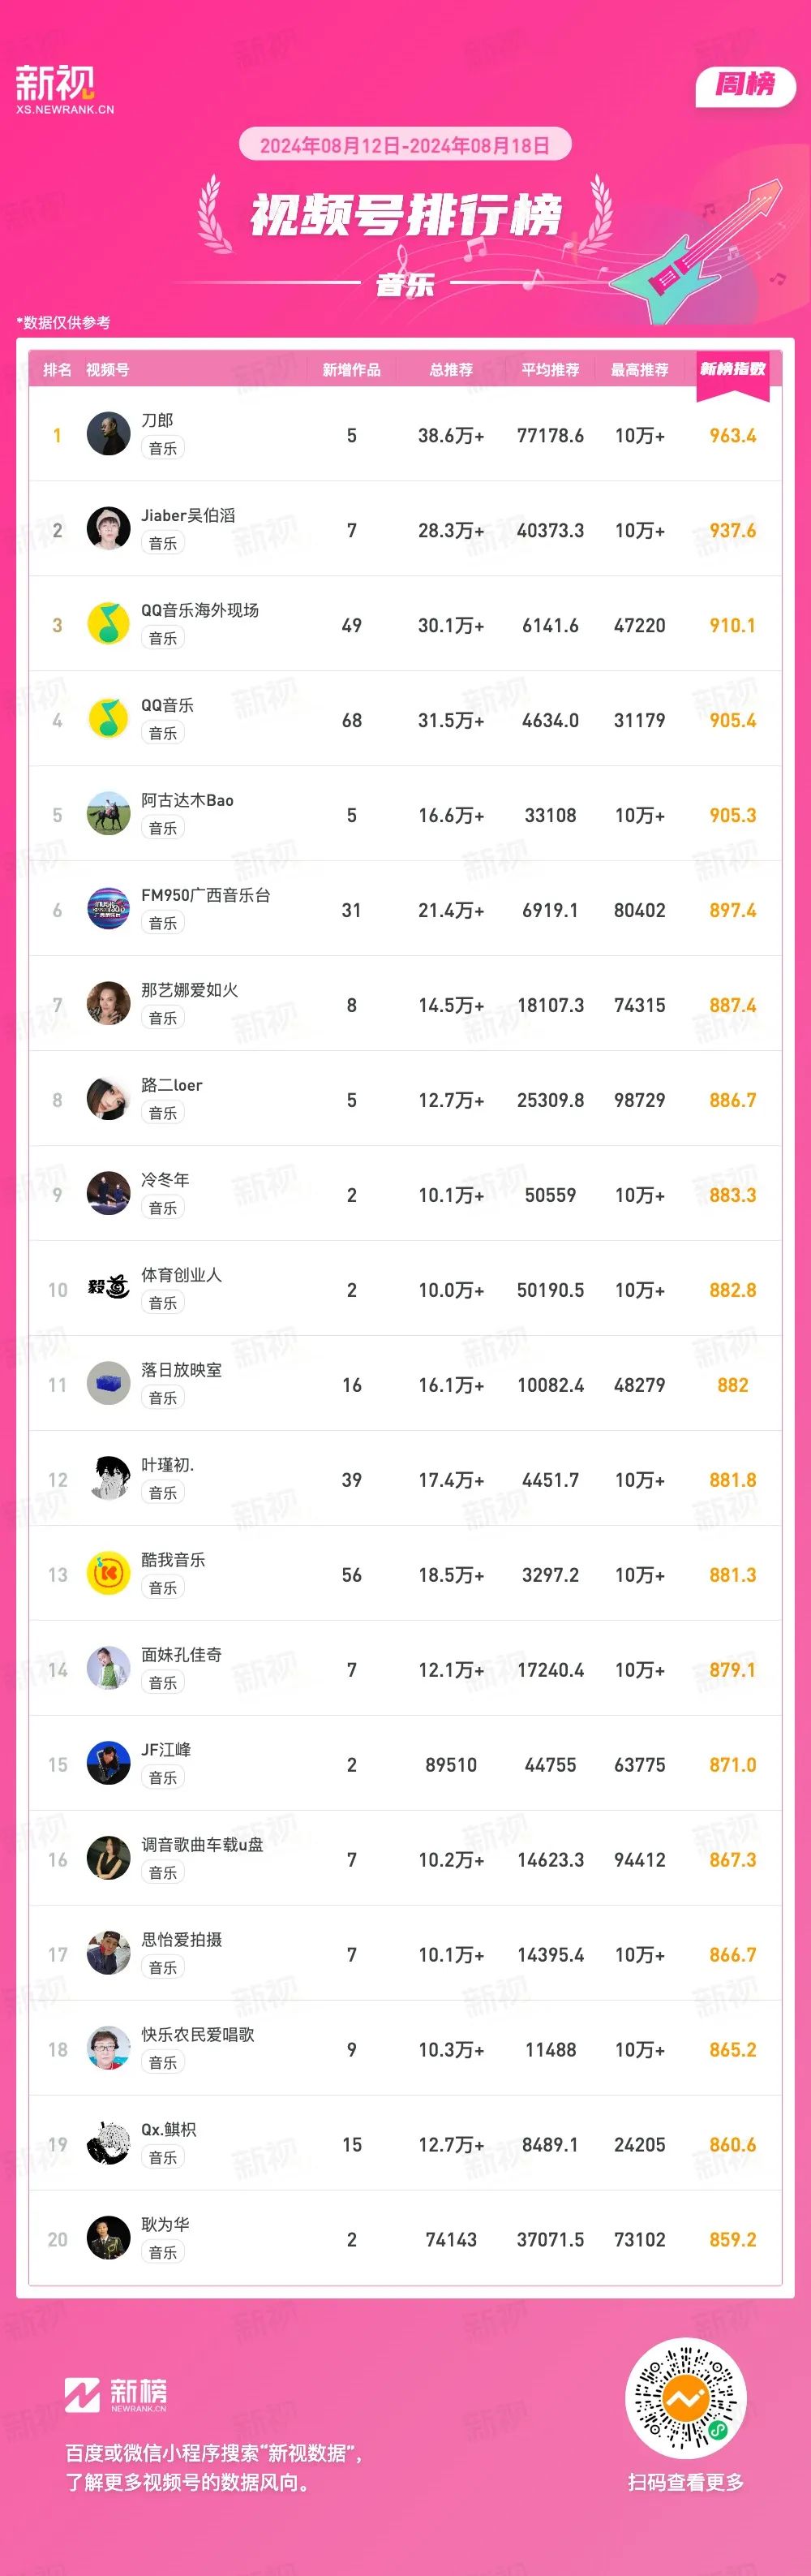The image size is (811, 2576).
Task: Click the 体育创业人 logo icon
Action: 108,1288
